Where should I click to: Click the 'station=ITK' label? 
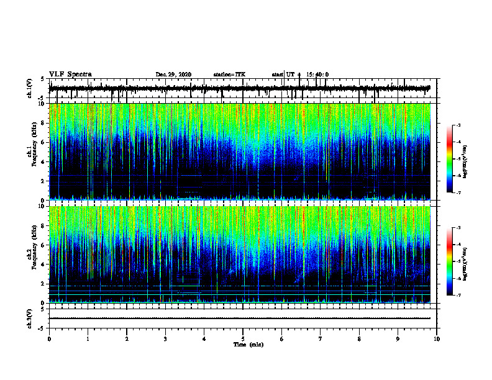coord(229,75)
